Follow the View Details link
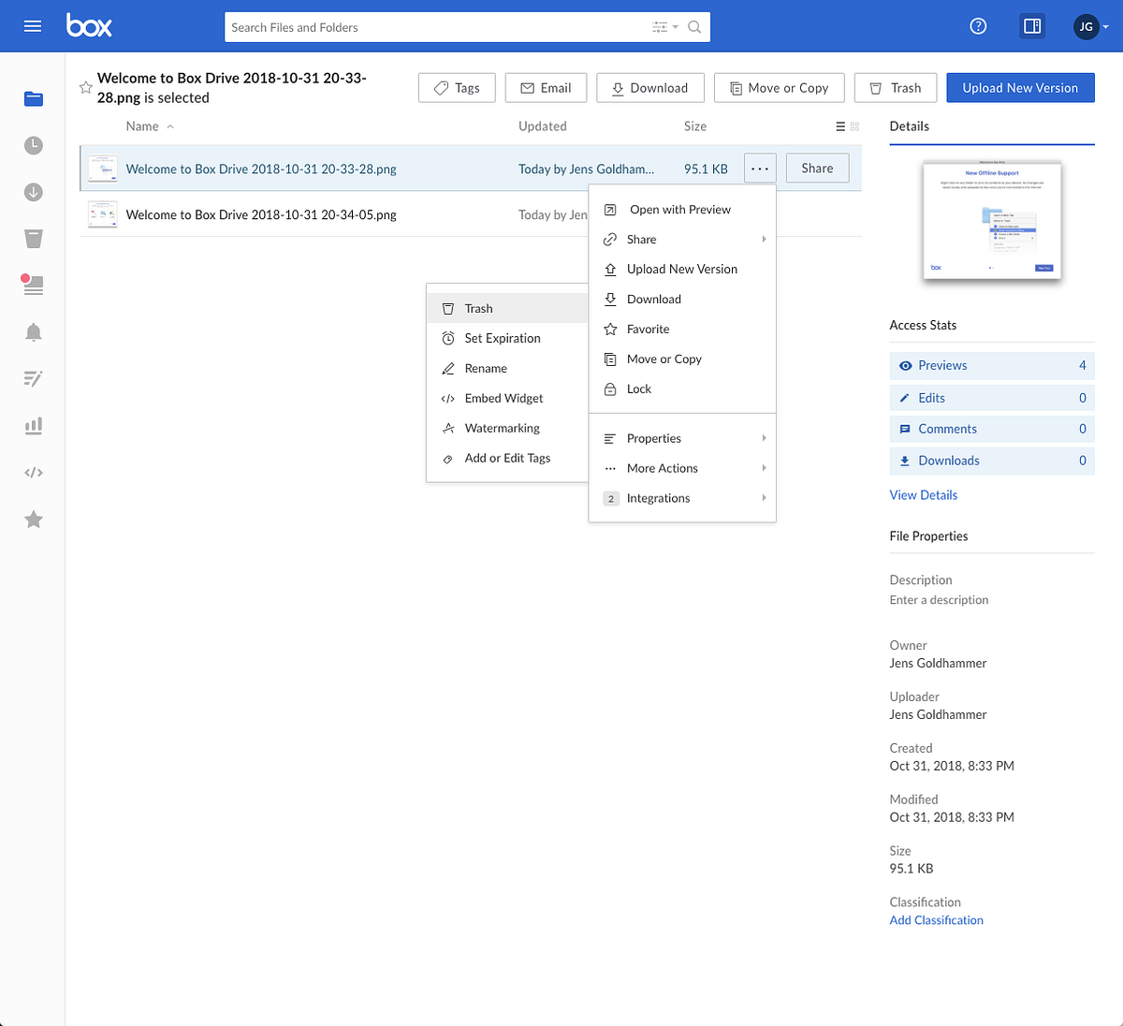Viewport: 1123px width, 1026px height. point(923,494)
